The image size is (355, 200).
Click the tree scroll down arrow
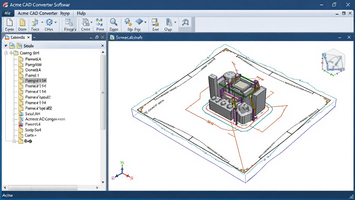(x=103, y=182)
